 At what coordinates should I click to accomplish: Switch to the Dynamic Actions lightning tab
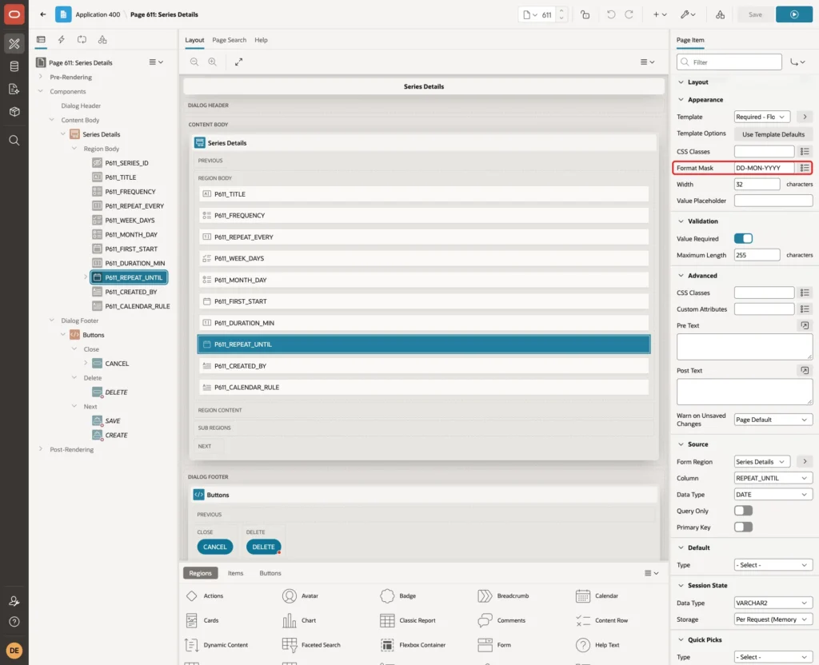click(61, 40)
